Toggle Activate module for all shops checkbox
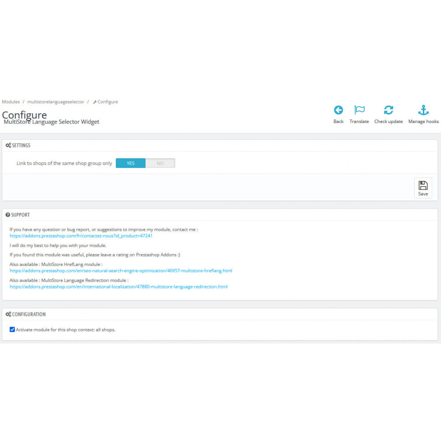The width and height of the screenshot is (441, 441). click(x=12, y=329)
